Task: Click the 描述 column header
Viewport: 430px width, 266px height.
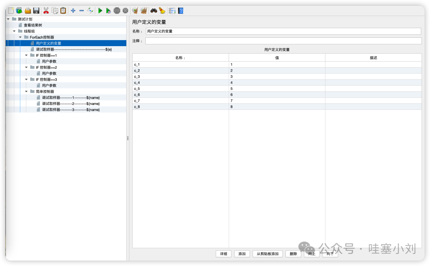Action: (x=373, y=58)
